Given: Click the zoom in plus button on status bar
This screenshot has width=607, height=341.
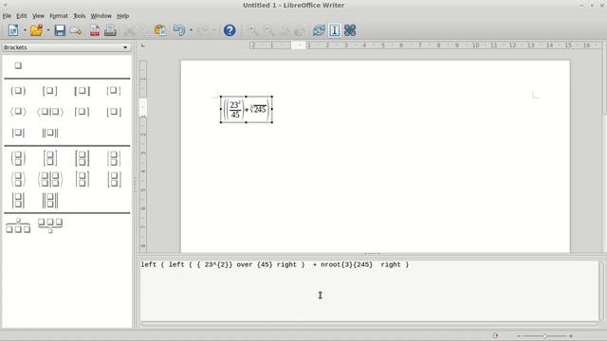Looking at the screenshot, I should (x=571, y=336).
